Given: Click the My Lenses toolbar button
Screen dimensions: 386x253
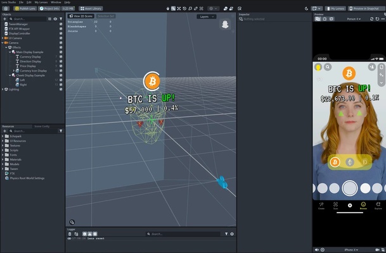Looking at the screenshot, I should (335, 9).
